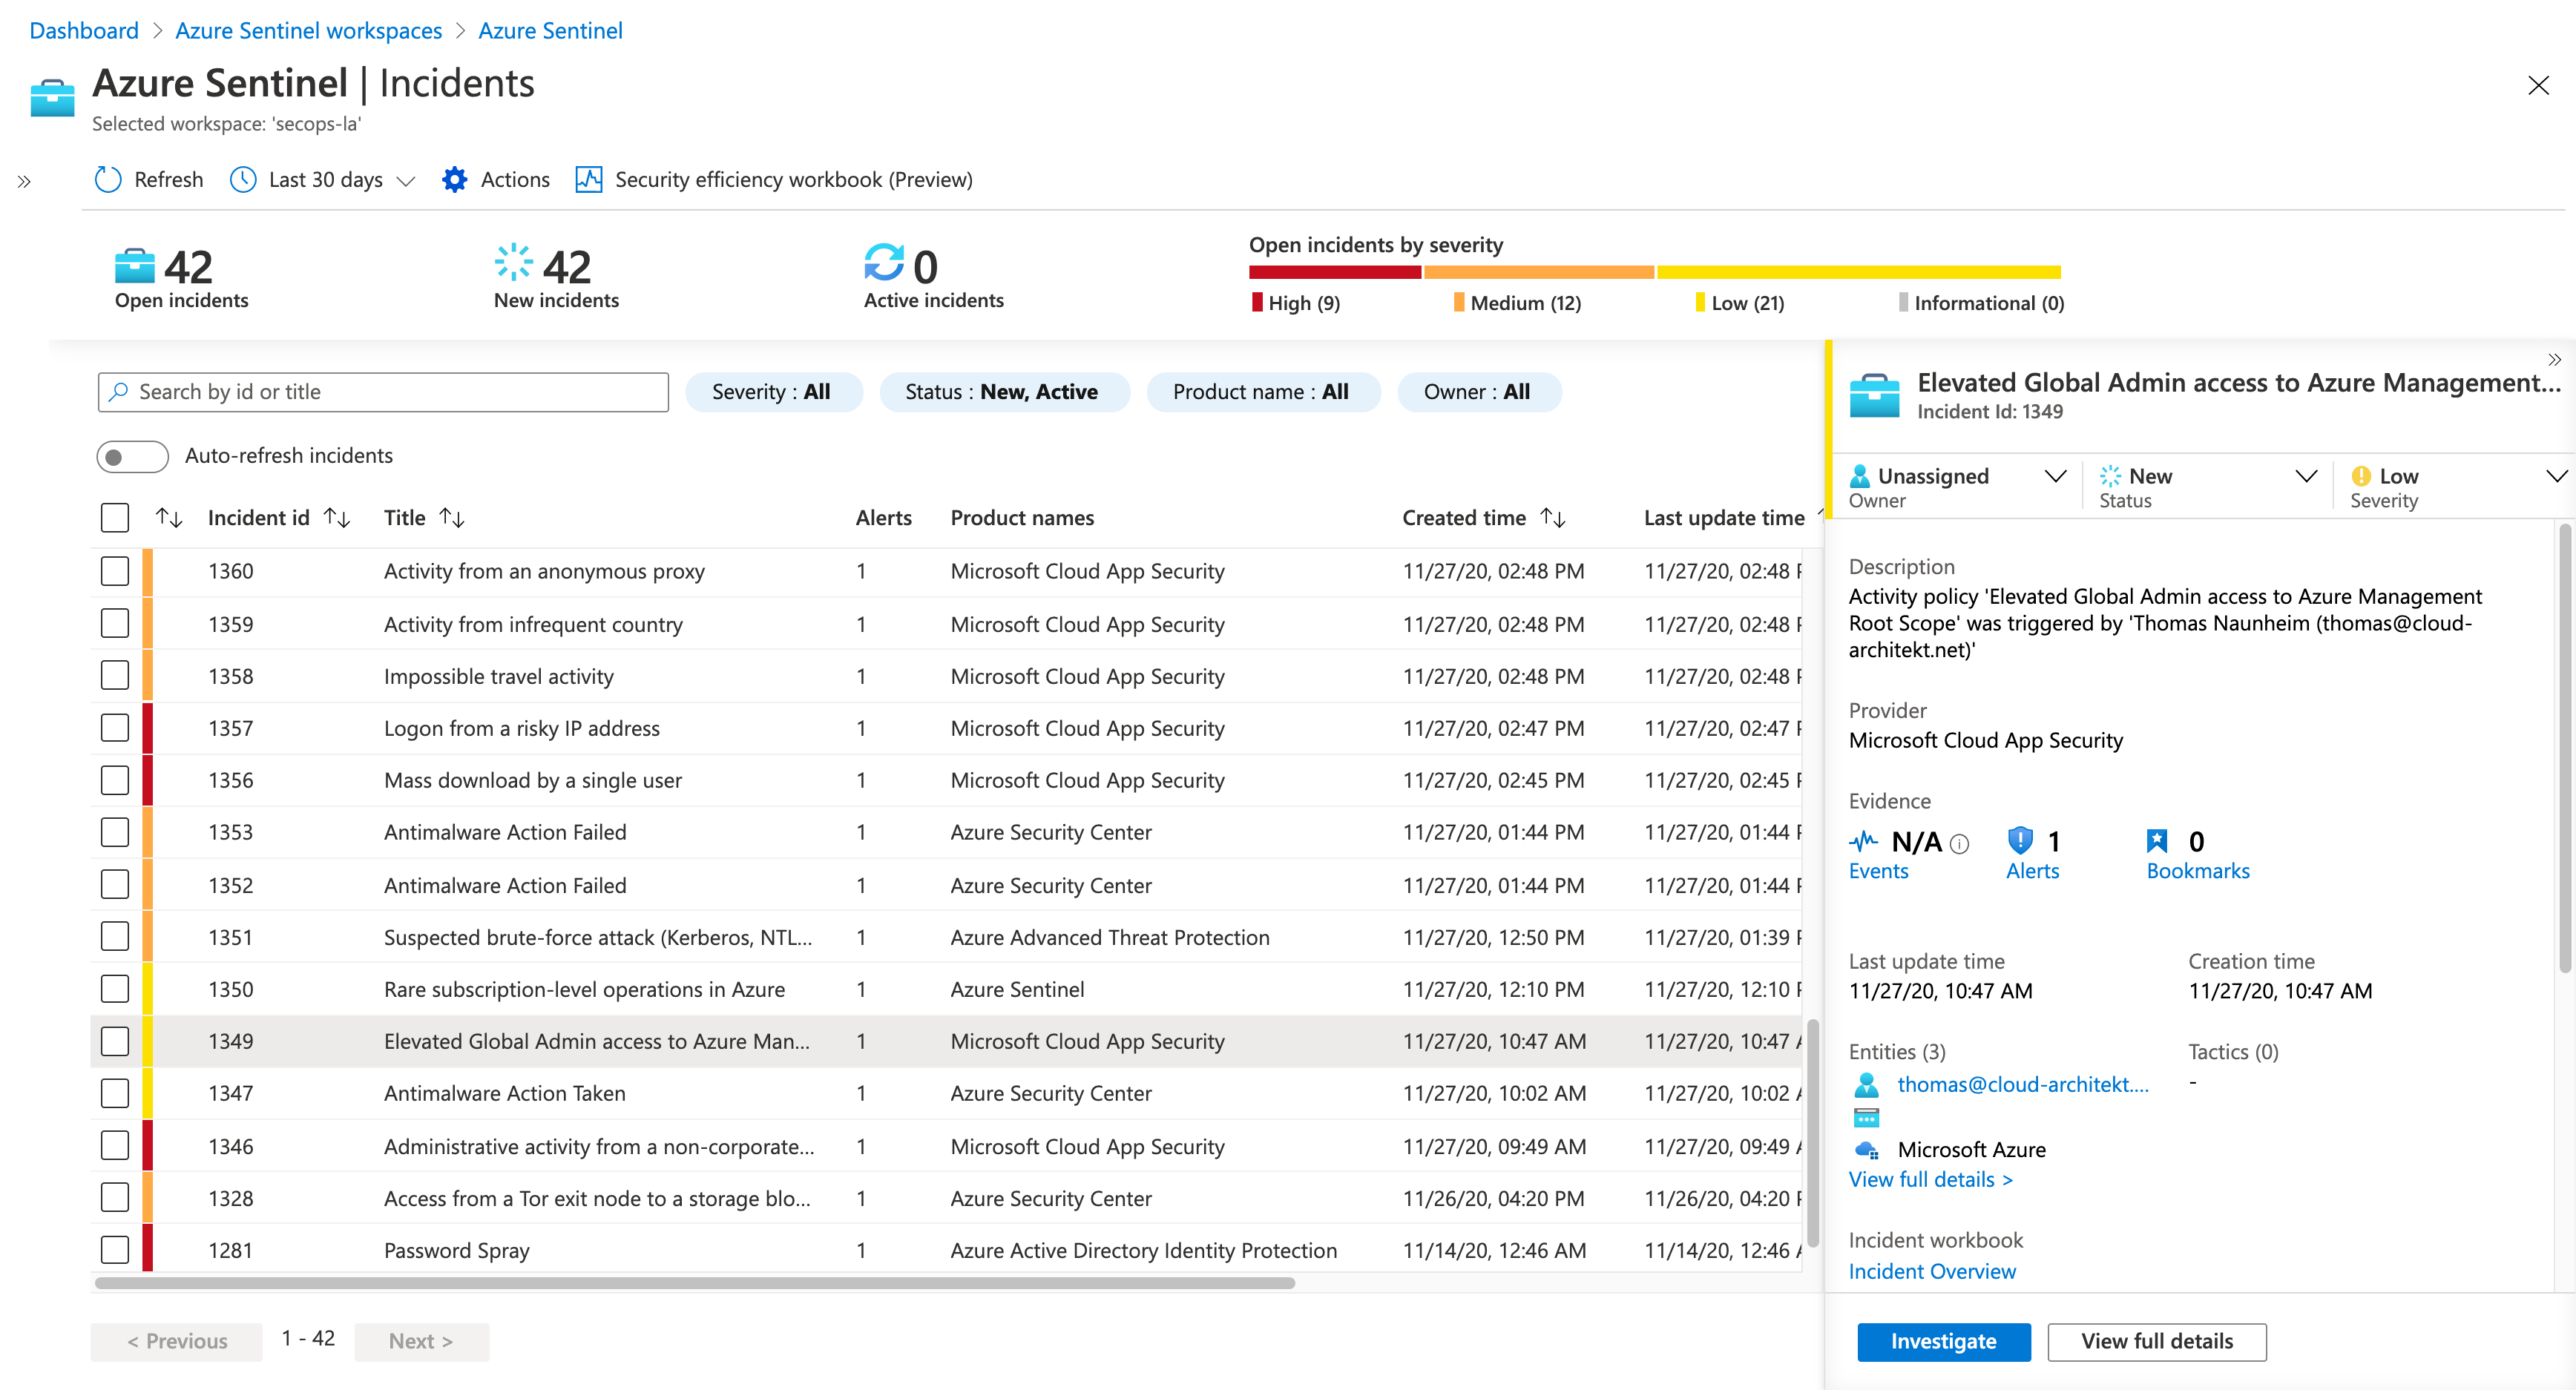The width and height of the screenshot is (2576, 1390).
Task: Click the Investigate button
Action: point(1943,1342)
